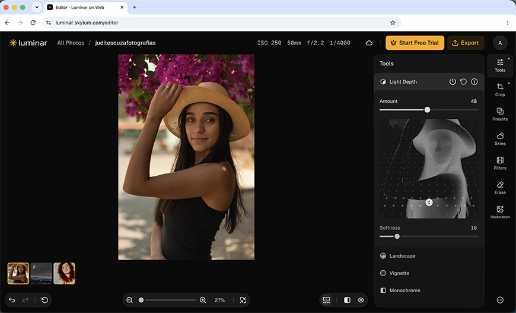Click the Amount slider handle
This screenshot has height=313, width=516.
tap(427, 110)
